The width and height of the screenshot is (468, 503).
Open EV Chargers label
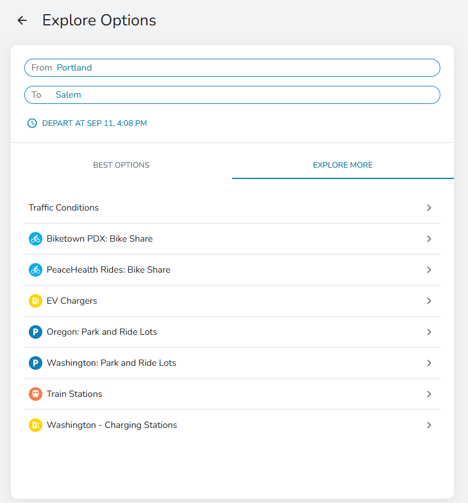[72, 301]
